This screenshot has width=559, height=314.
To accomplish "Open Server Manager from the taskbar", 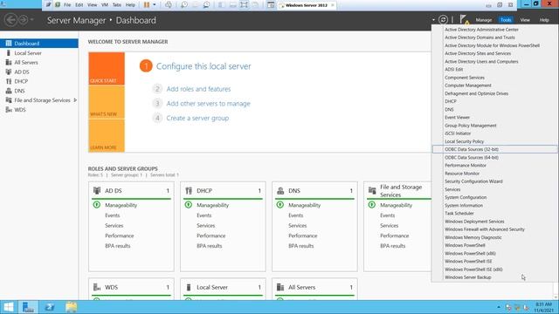I will [x=28, y=307].
